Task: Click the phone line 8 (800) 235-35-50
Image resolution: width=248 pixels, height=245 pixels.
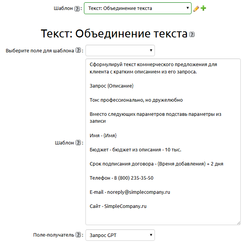Action: [x=121, y=178]
